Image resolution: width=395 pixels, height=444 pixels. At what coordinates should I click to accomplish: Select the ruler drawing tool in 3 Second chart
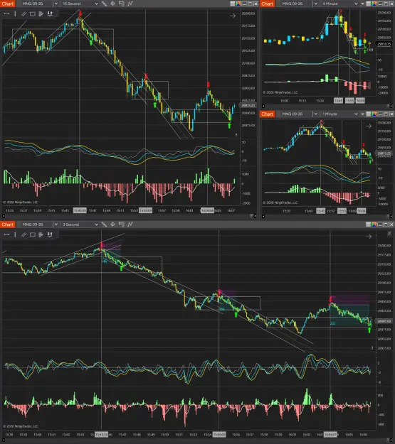(105, 224)
